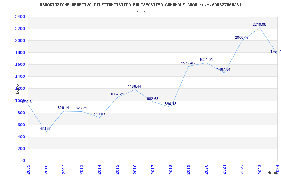Click the 1467.84 data label

223,69
